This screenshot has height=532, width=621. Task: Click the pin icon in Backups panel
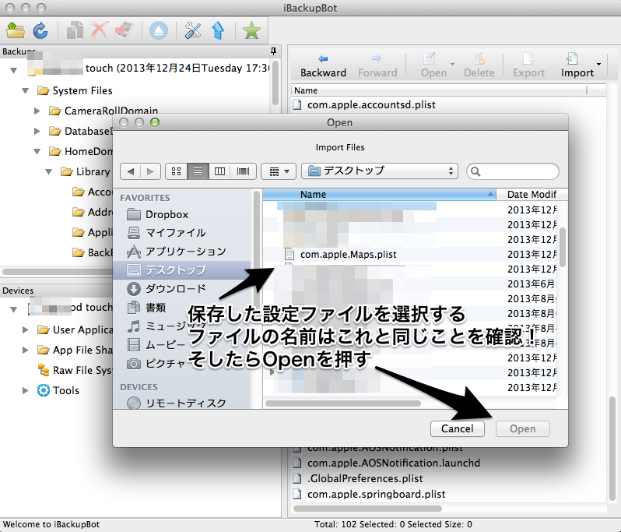pyautogui.click(x=273, y=51)
